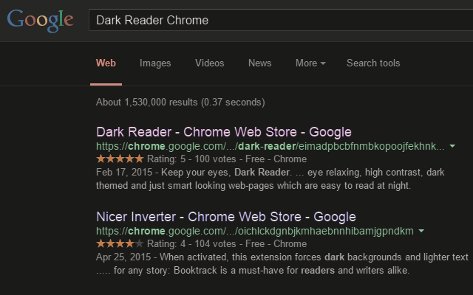The image size is (473, 295).
Task: Switch to the Images tab
Action: 155,63
